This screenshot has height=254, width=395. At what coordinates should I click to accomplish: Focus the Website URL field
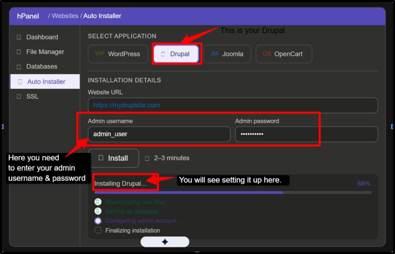pos(233,105)
